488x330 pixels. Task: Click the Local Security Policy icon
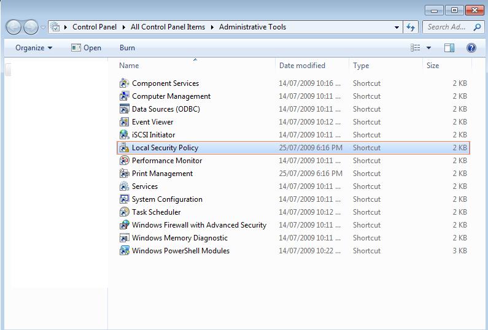pyautogui.click(x=124, y=148)
